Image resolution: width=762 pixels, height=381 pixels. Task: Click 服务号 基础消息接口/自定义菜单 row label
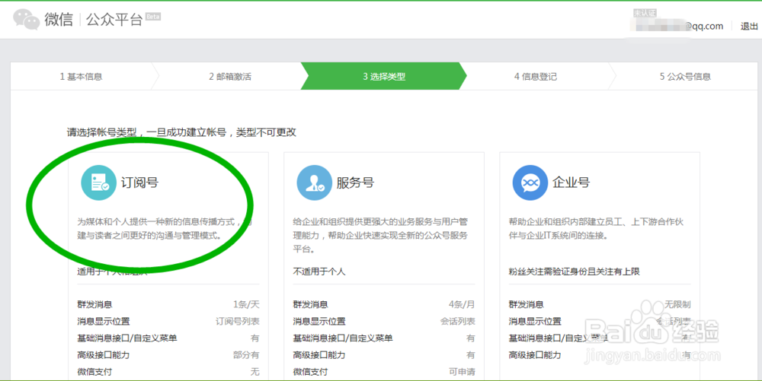tap(343, 338)
